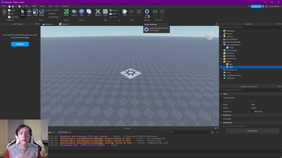Image resolution: width=282 pixels, height=158 pixels.
Task: Expand the StarterPlayer node
Action: tap(221, 58)
